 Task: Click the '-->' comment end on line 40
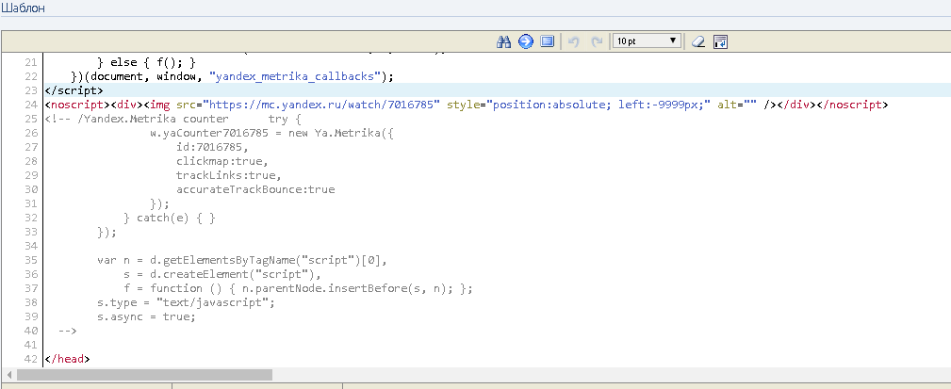(67, 331)
